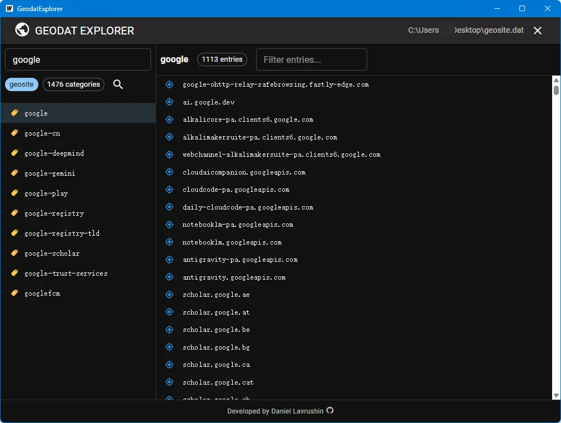Click entry webchannel-alkalimakersuite-pa.clients6.google.com
Screen dimensions: 561x423
coord(282,155)
